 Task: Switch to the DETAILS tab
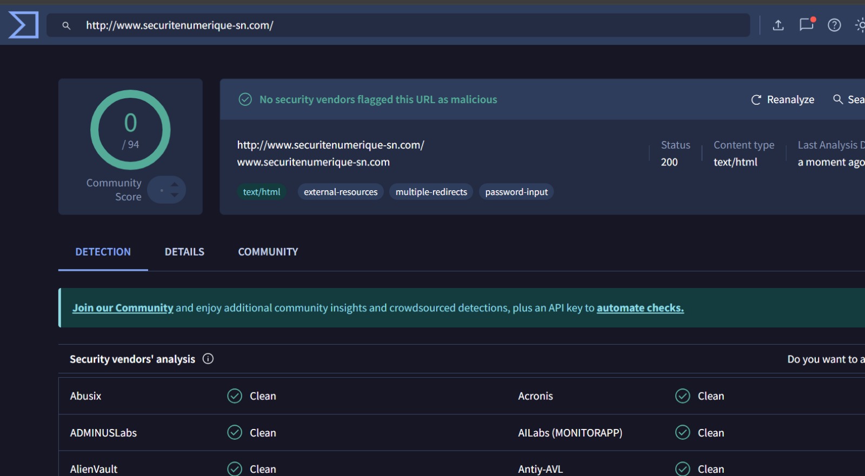(x=184, y=252)
